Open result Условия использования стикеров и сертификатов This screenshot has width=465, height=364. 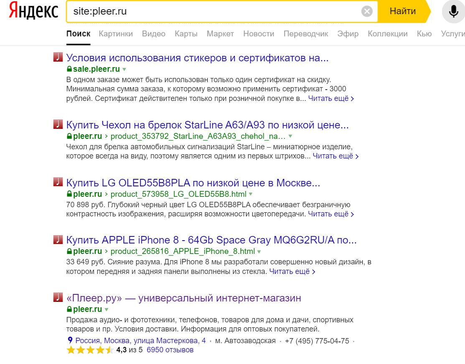pyautogui.click(x=197, y=58)
